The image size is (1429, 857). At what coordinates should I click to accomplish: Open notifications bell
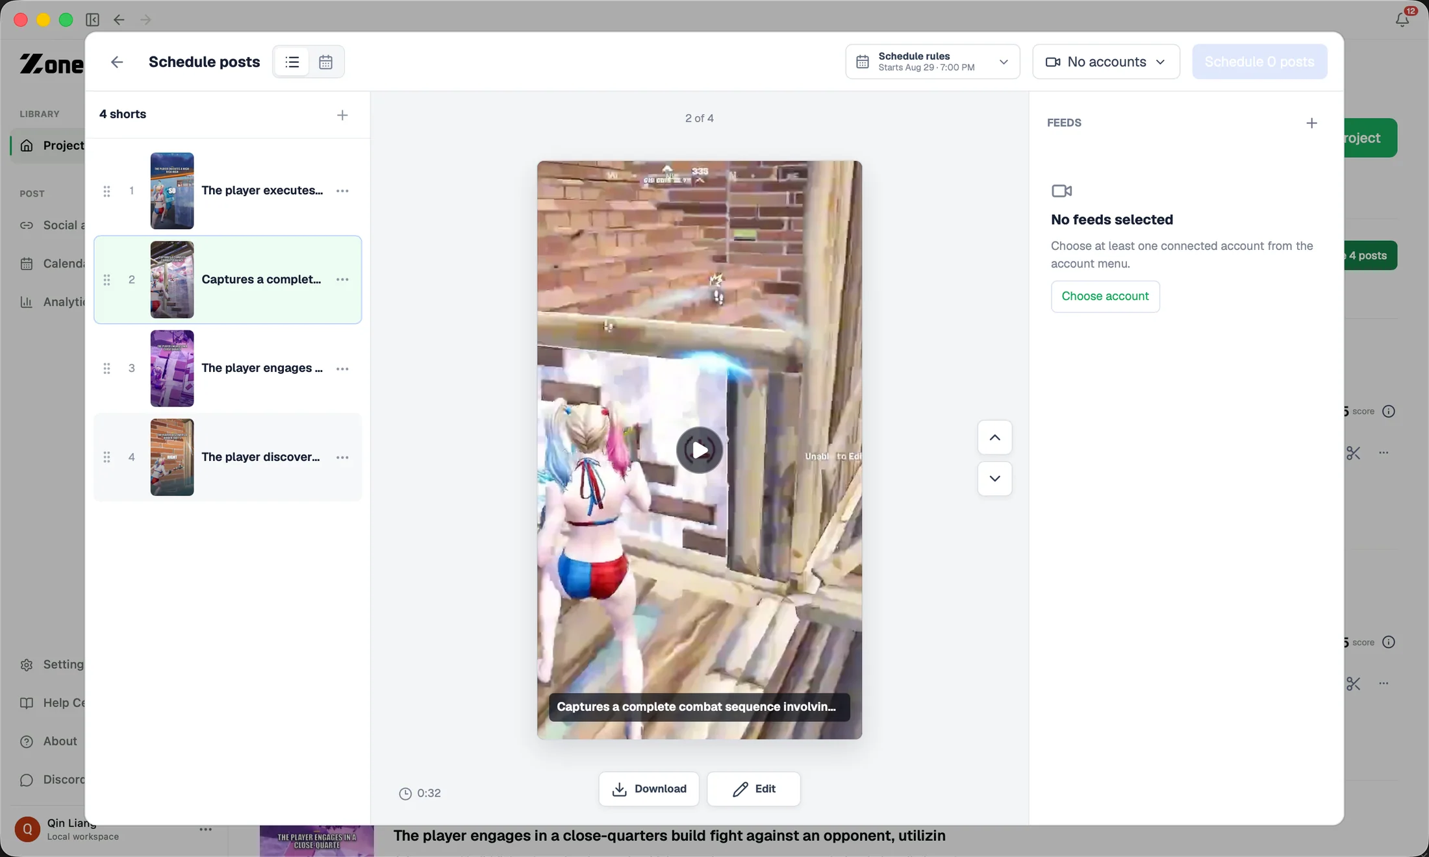[x=1402, y=19]
